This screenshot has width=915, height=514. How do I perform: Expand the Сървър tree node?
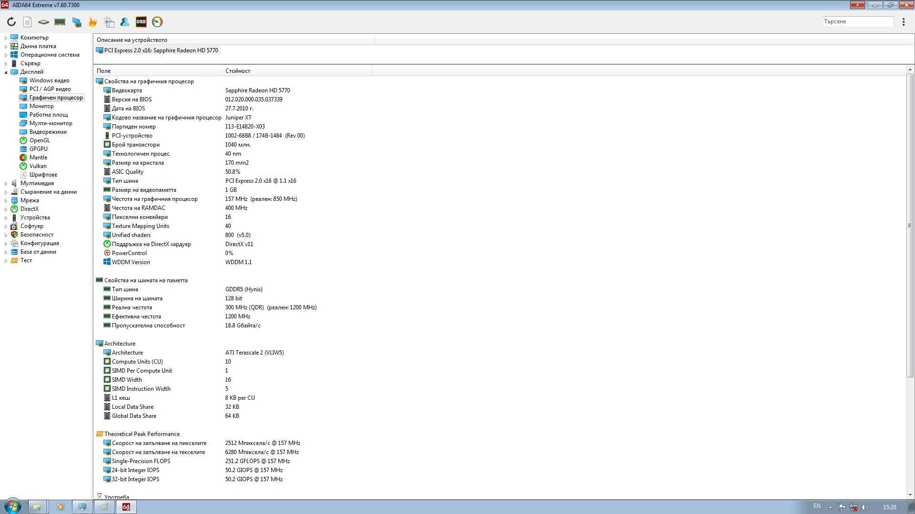coord(6,64)
